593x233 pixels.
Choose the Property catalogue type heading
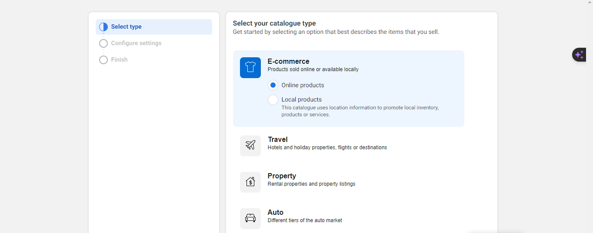282,176
